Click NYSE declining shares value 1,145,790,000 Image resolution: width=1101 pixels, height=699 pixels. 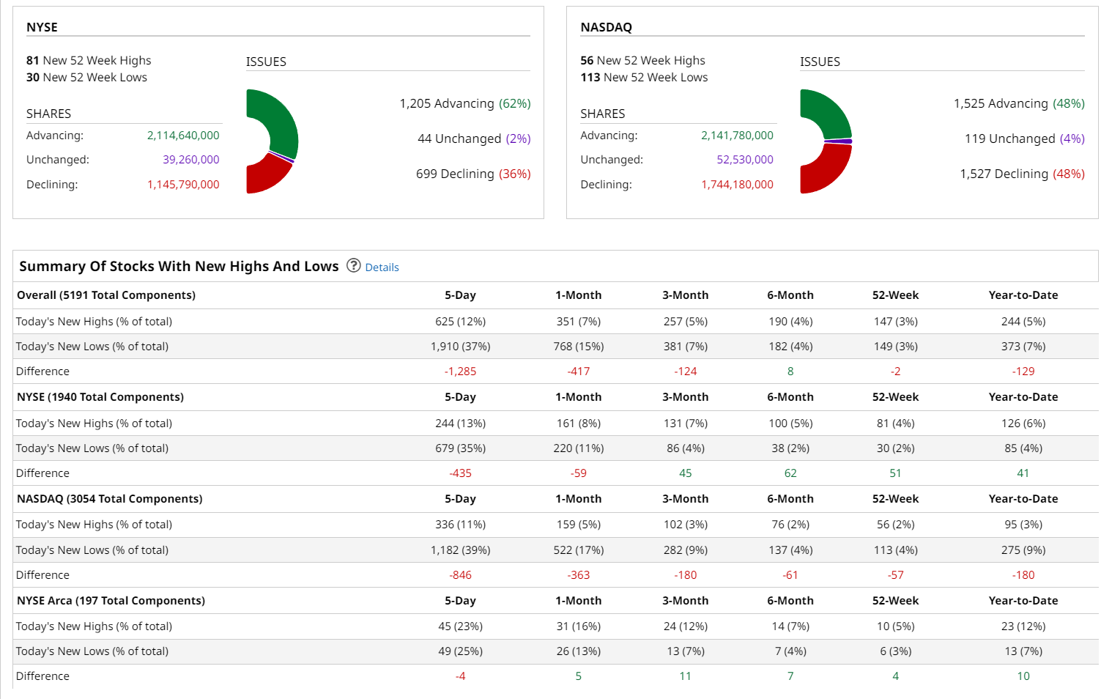tap(183, 185)
